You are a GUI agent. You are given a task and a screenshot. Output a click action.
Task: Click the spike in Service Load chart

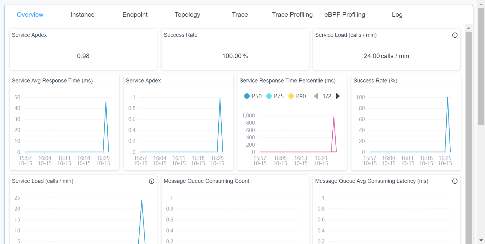click(x=142, y=200)
